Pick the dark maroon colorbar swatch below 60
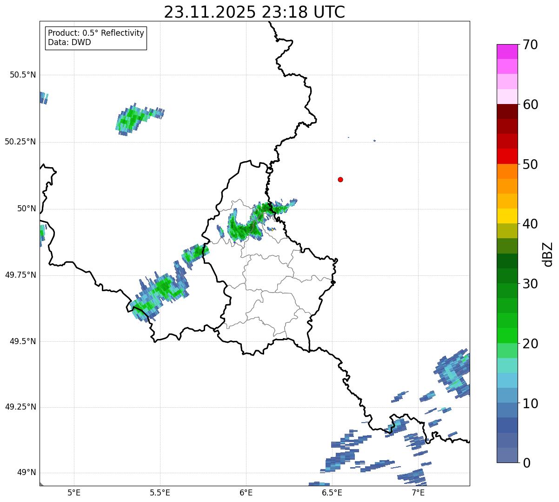This screenshot has width=559, height=502. coord(507,111)
